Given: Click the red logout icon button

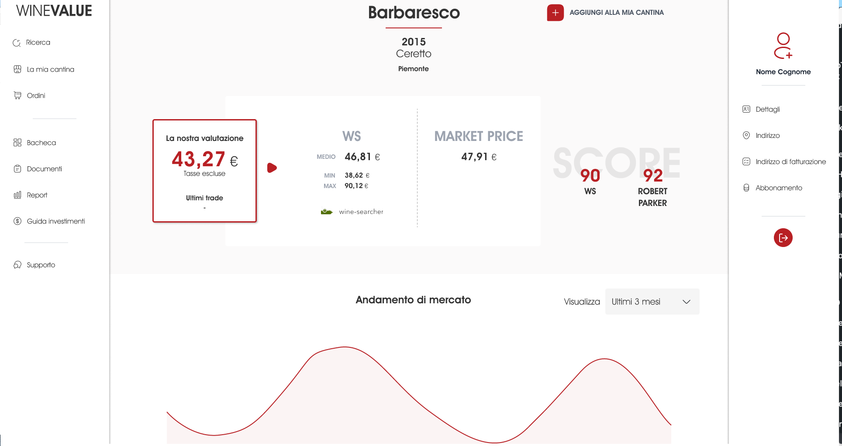Looking at the screenshot, I should click(783, 238).
